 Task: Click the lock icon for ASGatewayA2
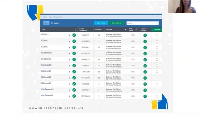click(x=145, y=60)
